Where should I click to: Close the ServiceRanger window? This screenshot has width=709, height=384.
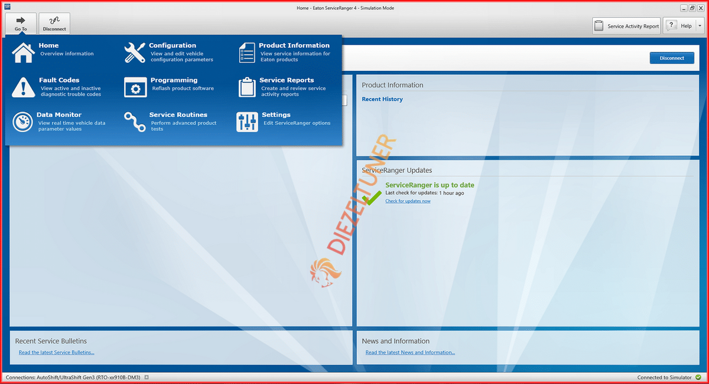[700, 8]
